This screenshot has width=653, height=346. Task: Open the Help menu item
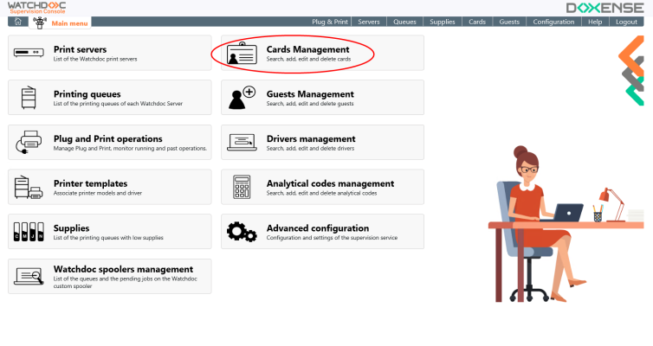pyautogui.click(x=595, y=22)
